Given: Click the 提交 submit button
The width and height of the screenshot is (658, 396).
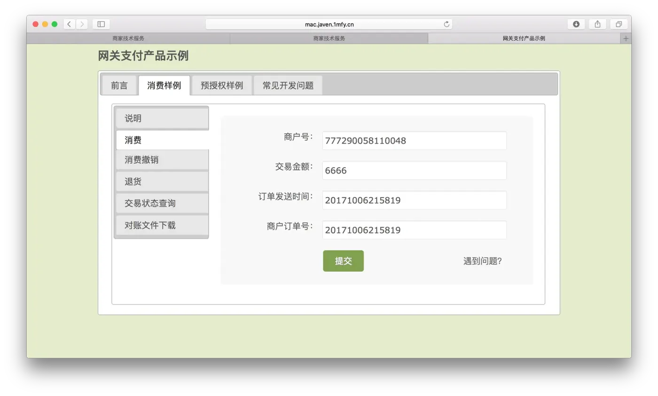Looking at the screenshot, I should [x=343, y=261].
